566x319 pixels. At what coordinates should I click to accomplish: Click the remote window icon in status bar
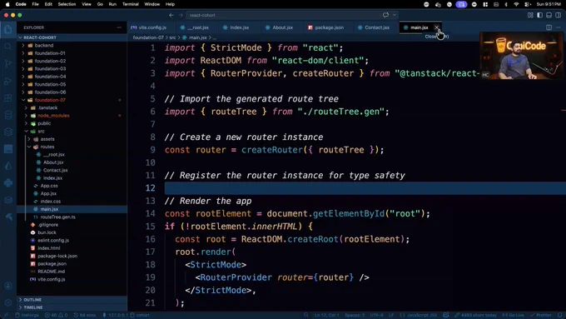6,315
